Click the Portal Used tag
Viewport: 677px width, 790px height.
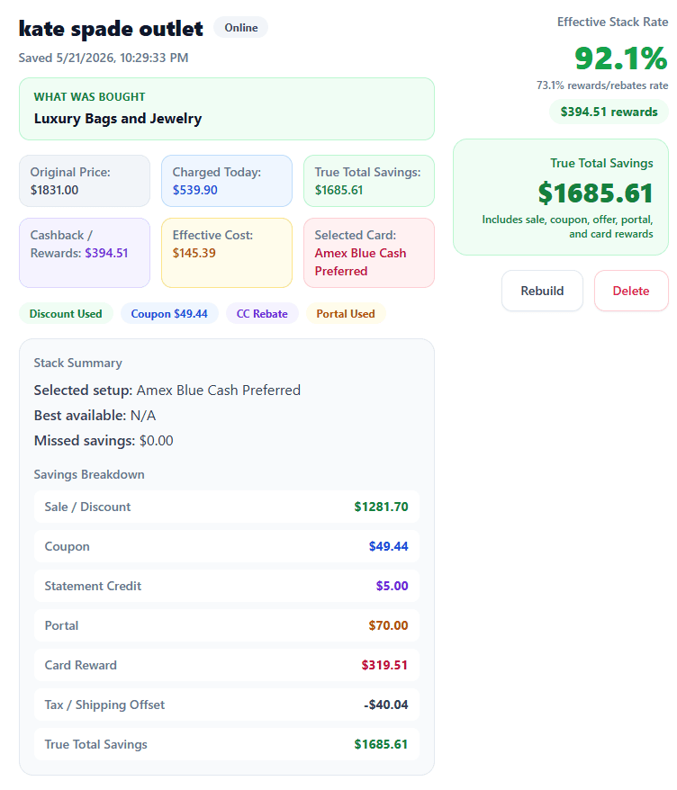tap(346, 313)
